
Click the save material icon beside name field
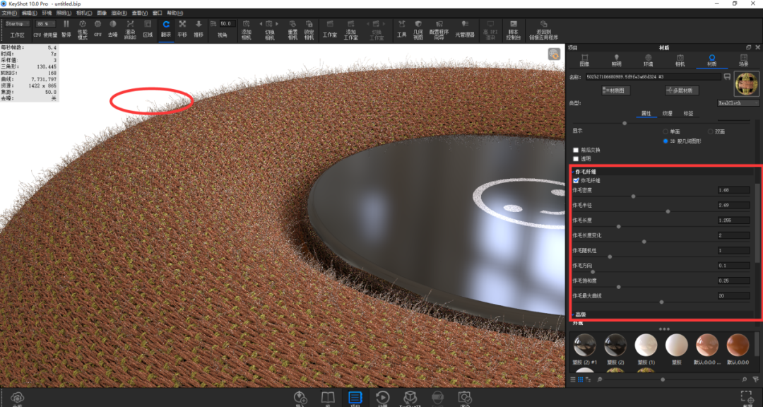pos(727,77)
